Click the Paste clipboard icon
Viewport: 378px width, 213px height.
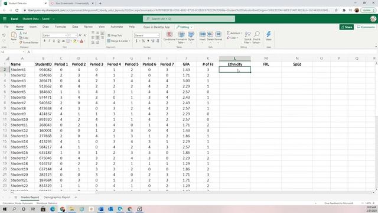[x=14, y=34]
